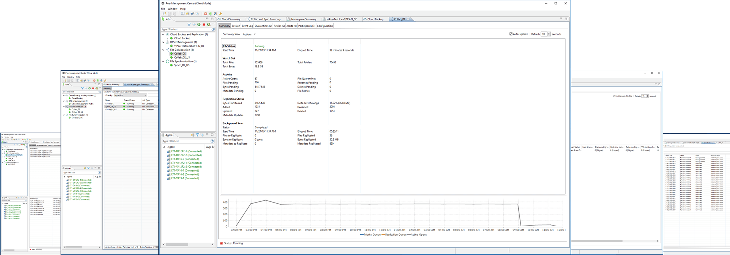730x255 pixels.
Task: Minimize the Agents panel in the front window
Action: (x=207, y=134)
